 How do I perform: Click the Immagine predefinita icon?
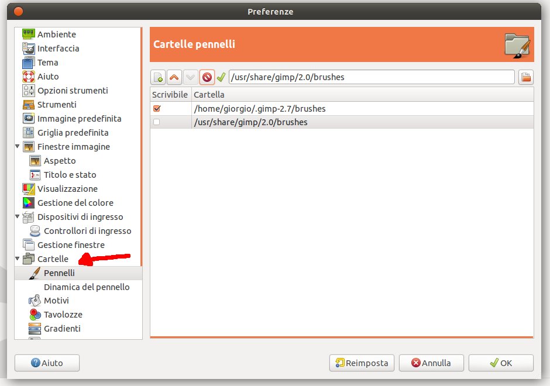tap(29, 119)
